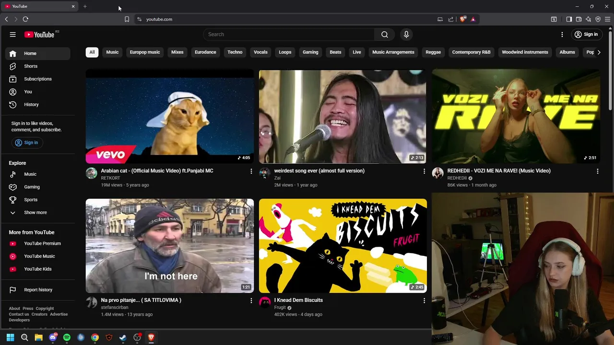This screenshot has width=614, height=345.
Task: Bookmark this page icon in address bar
Action: 127,19
